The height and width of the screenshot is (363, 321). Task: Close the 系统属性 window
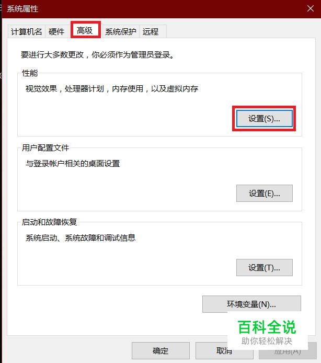pyautogui.click(x=311, y=8)
